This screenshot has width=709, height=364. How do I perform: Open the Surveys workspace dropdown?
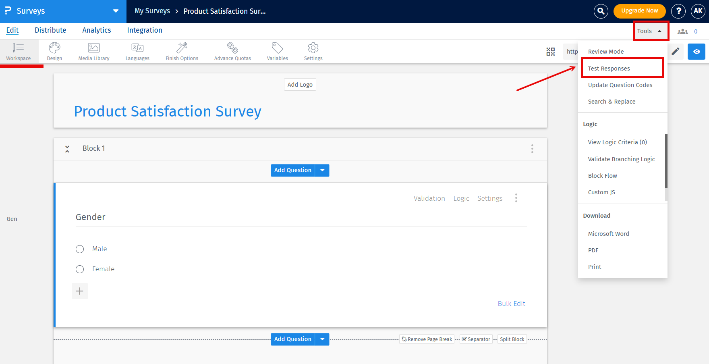(x=116, y=11)
